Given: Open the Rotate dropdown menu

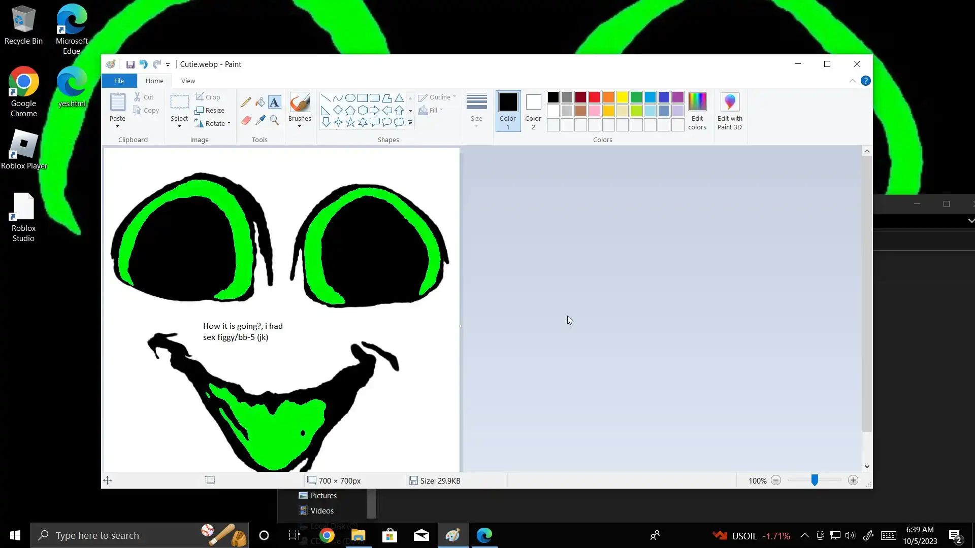Looking at the screenshot, I should (229, 123).
